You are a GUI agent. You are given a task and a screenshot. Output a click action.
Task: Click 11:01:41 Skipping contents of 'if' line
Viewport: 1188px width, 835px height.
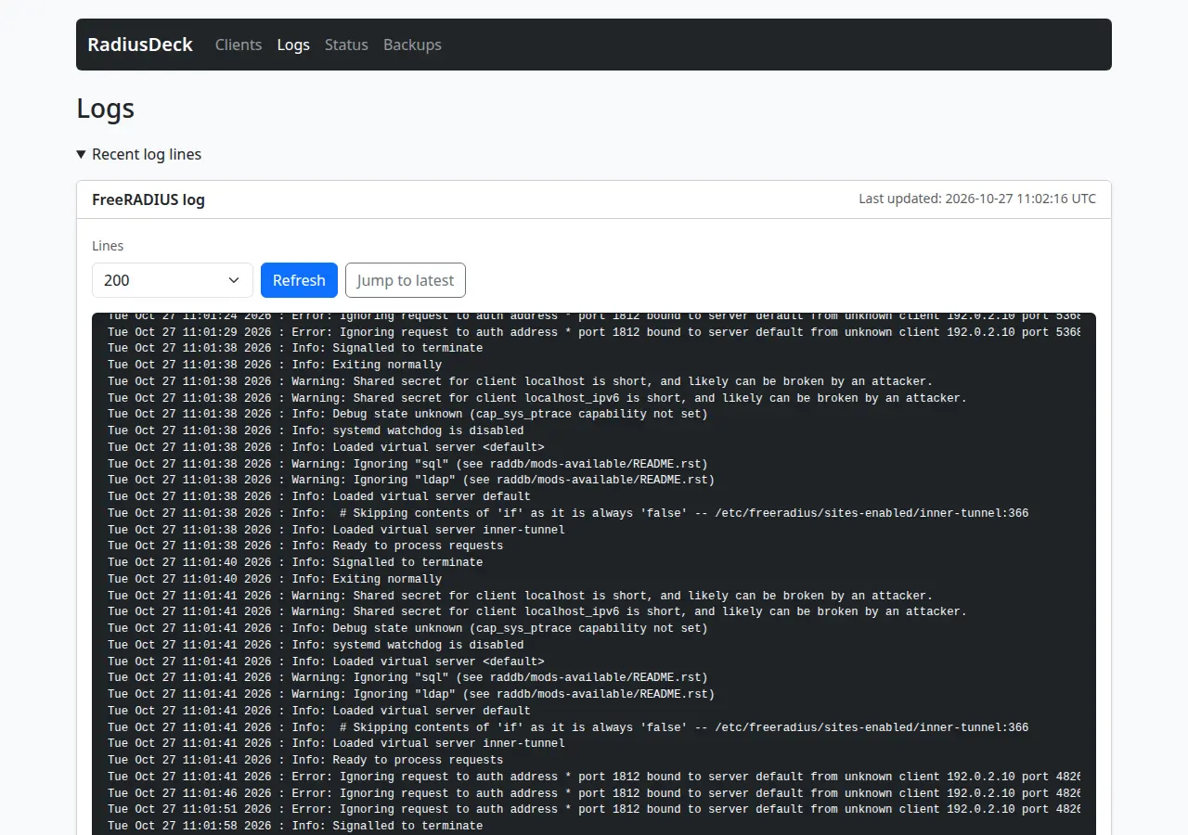[568, 727]
